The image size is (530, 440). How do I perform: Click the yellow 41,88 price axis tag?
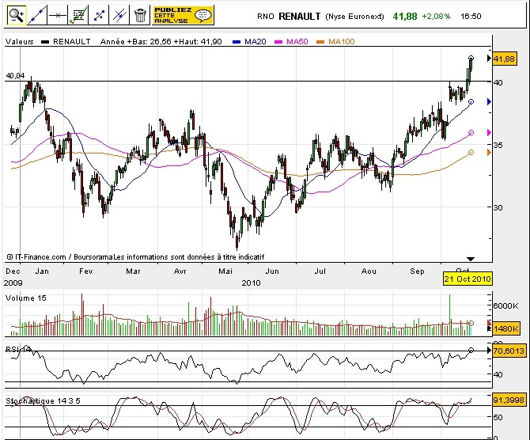click(x=505, y=59)
